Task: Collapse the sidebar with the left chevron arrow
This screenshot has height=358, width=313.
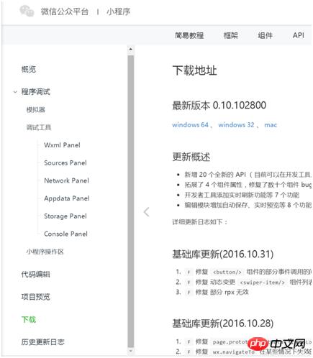Action: tap(147, 212)
